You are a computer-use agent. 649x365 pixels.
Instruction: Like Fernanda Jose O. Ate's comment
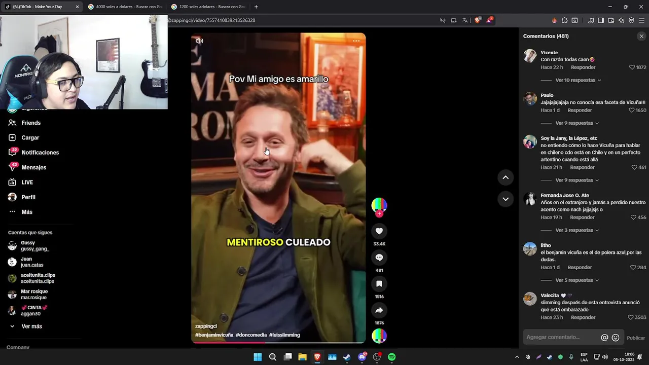633,217
